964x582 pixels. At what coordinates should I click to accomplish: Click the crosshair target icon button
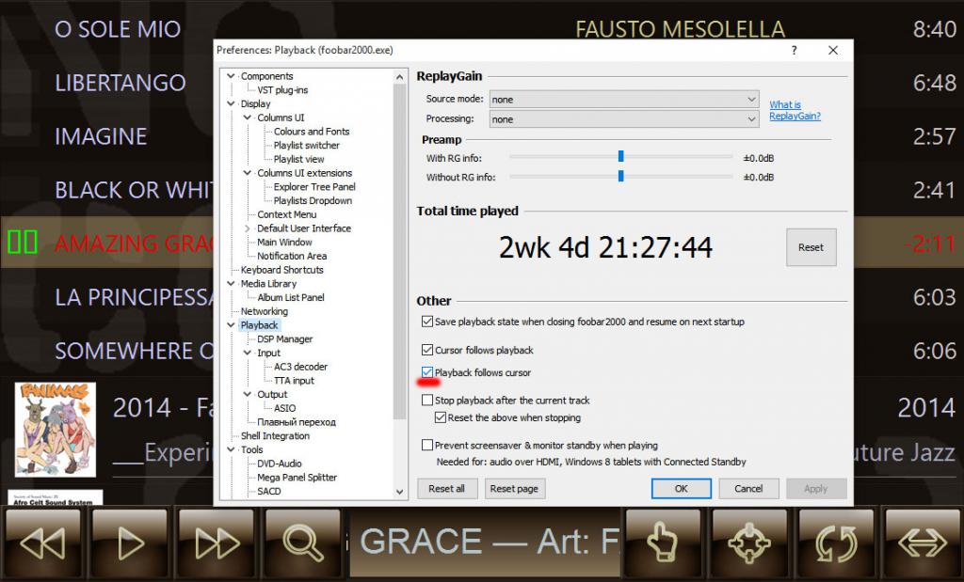750,543
